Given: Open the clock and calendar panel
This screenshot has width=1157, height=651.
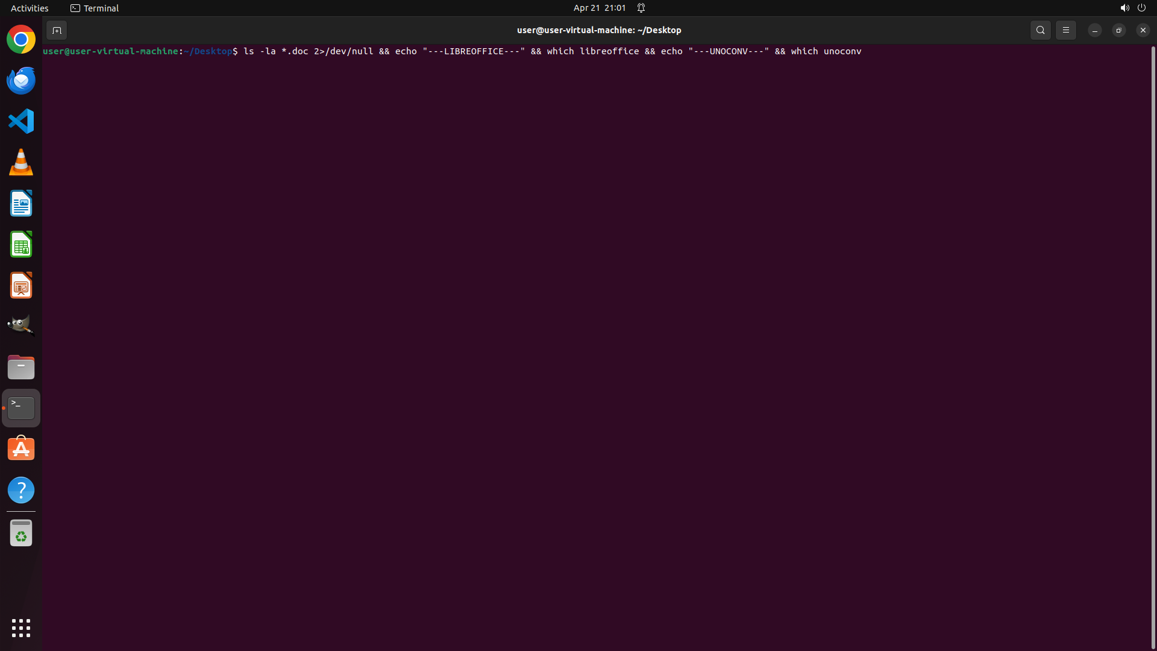Looking at the screenshot, I should [599, 8].
